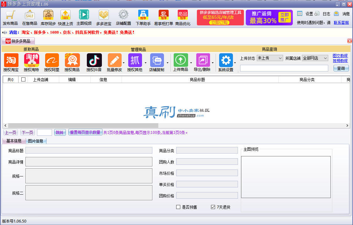Click 店铺复制 store copy icon

(x=157, y=60)
